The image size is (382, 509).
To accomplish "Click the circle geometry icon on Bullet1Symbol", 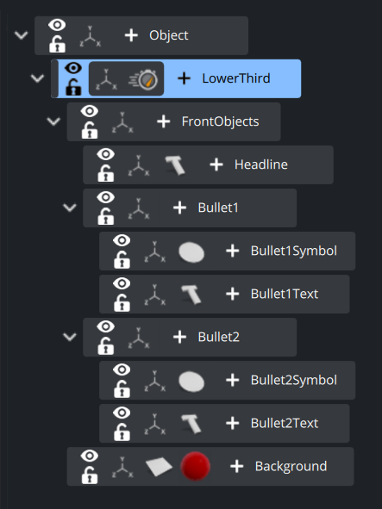I will (x=191, y=252).
